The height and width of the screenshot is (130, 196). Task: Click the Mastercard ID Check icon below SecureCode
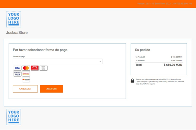pyautogui.click(x=26, y=80)
